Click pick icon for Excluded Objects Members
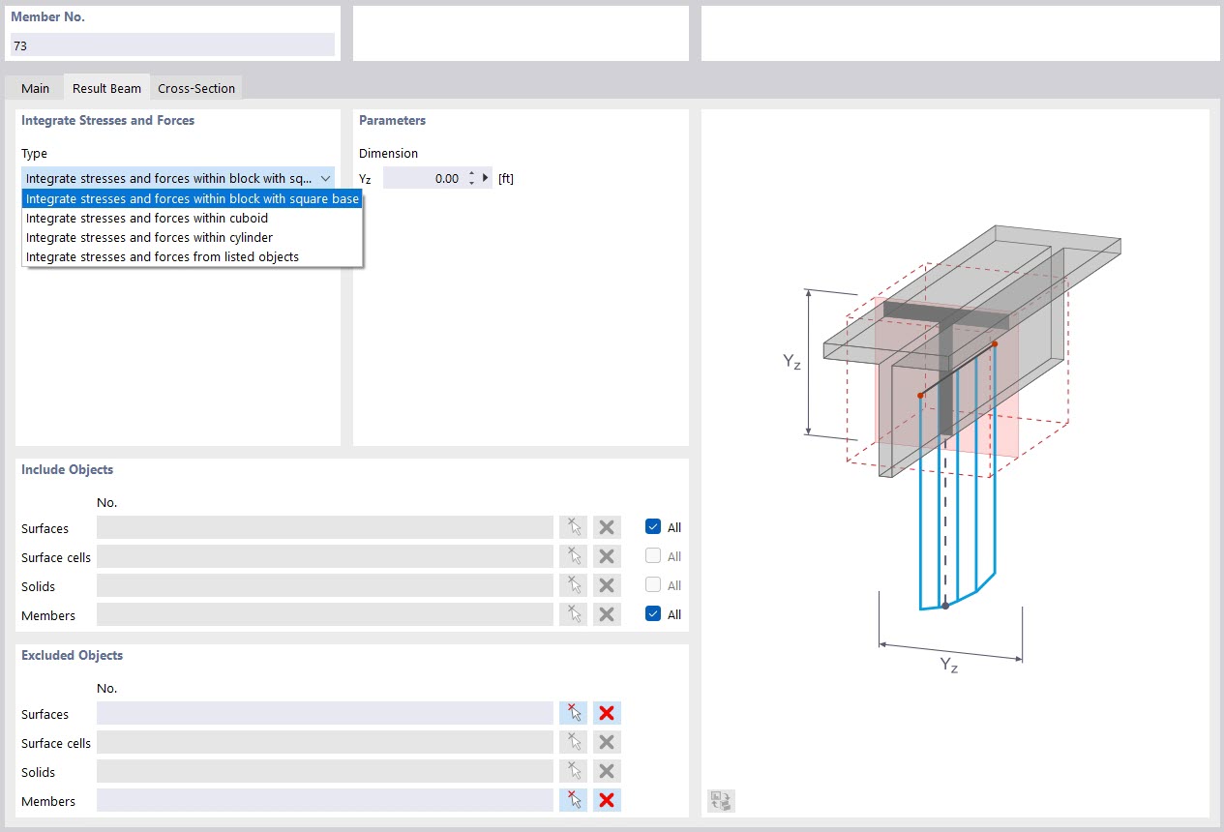Viewport: 1224px width, 832px height. (573, 801)
